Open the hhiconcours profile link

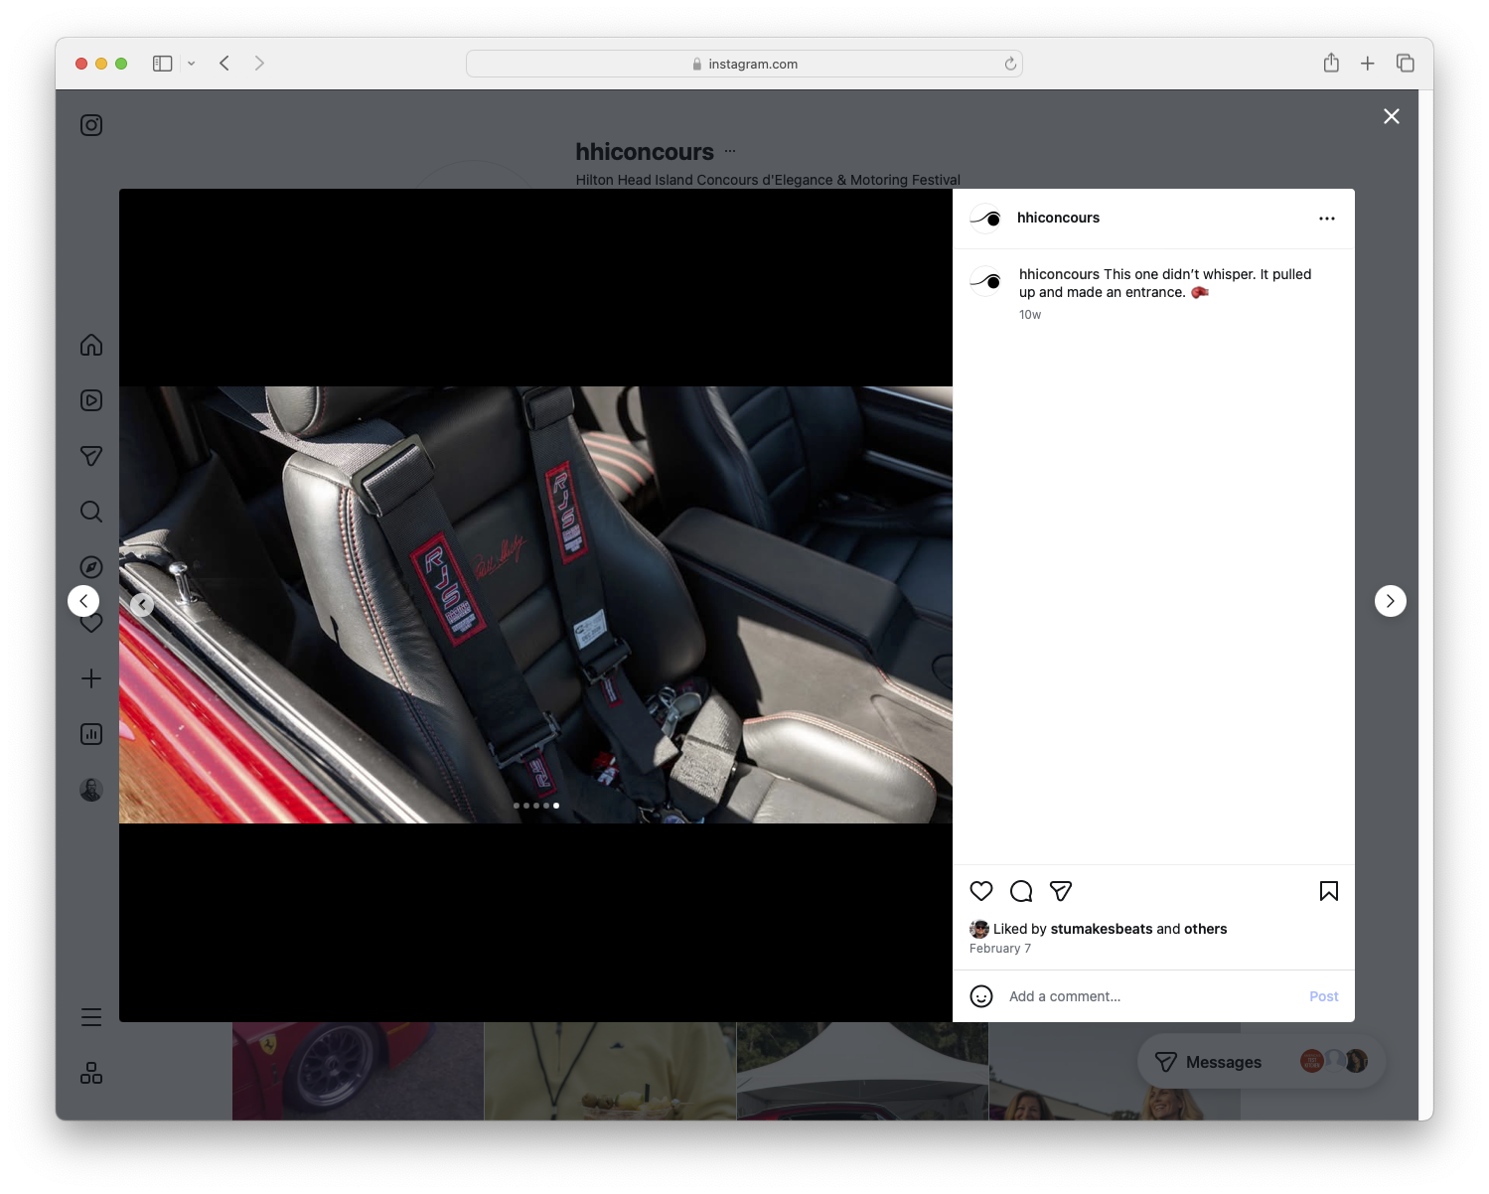1059,218
